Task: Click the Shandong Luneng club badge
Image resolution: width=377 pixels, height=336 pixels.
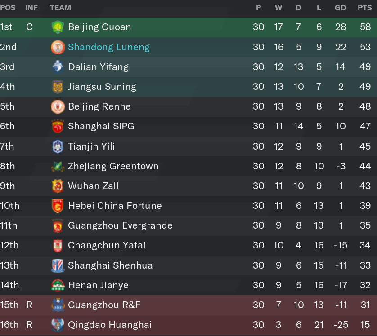Action: coord(58,47)
